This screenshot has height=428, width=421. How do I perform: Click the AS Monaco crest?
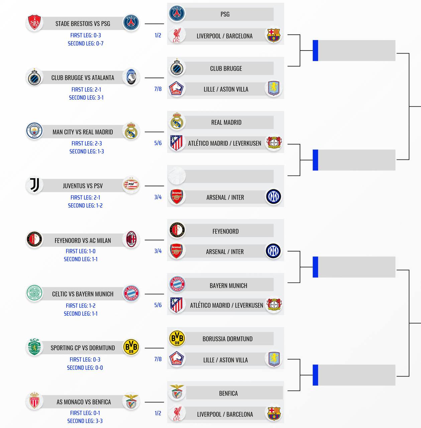34,401
